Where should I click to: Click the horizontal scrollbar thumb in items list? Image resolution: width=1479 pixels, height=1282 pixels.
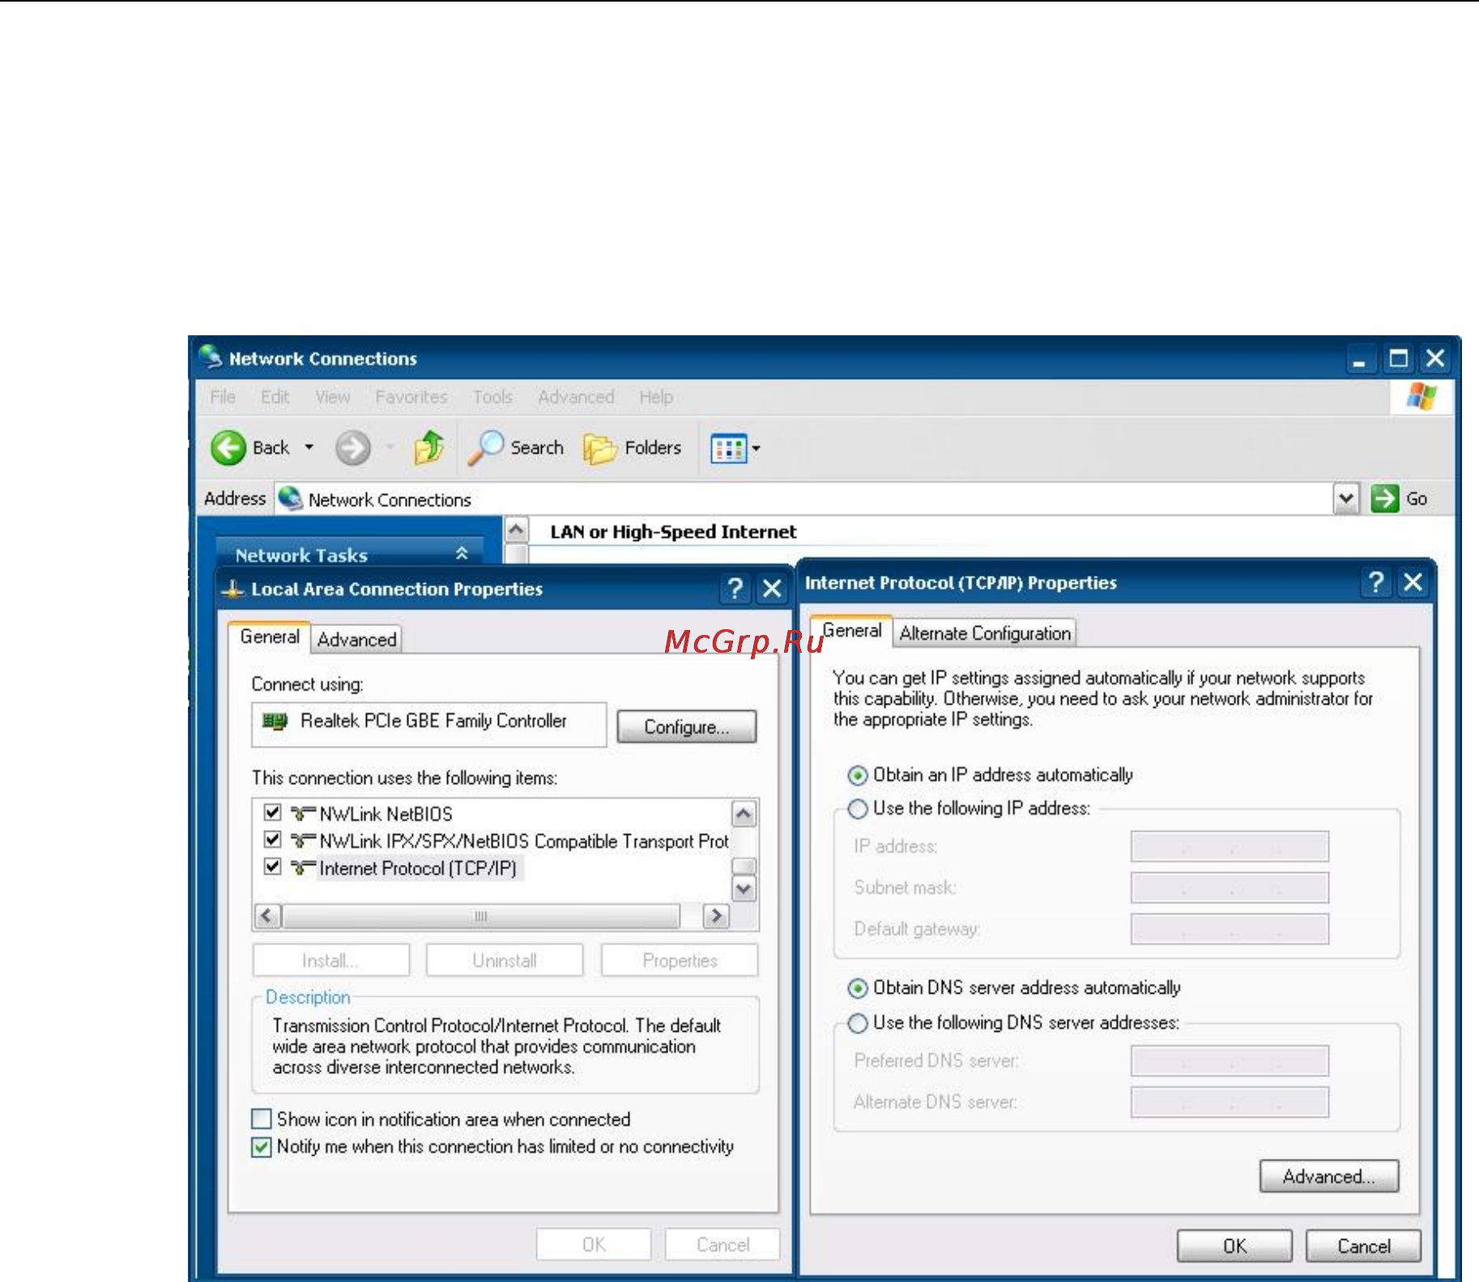(x=480, y=916)
